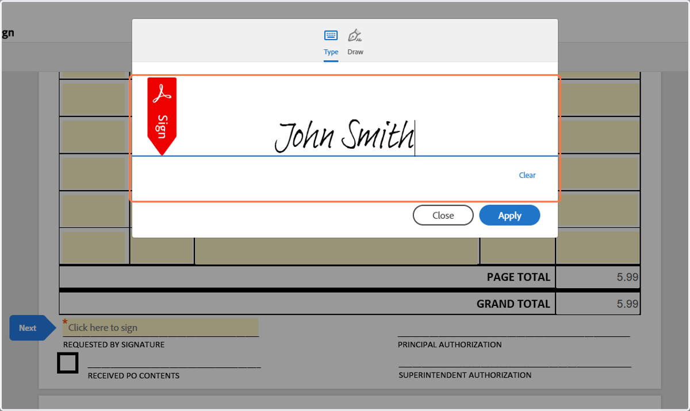
Task: Select the PAGE TOTAL label
Action: (518, 277)
